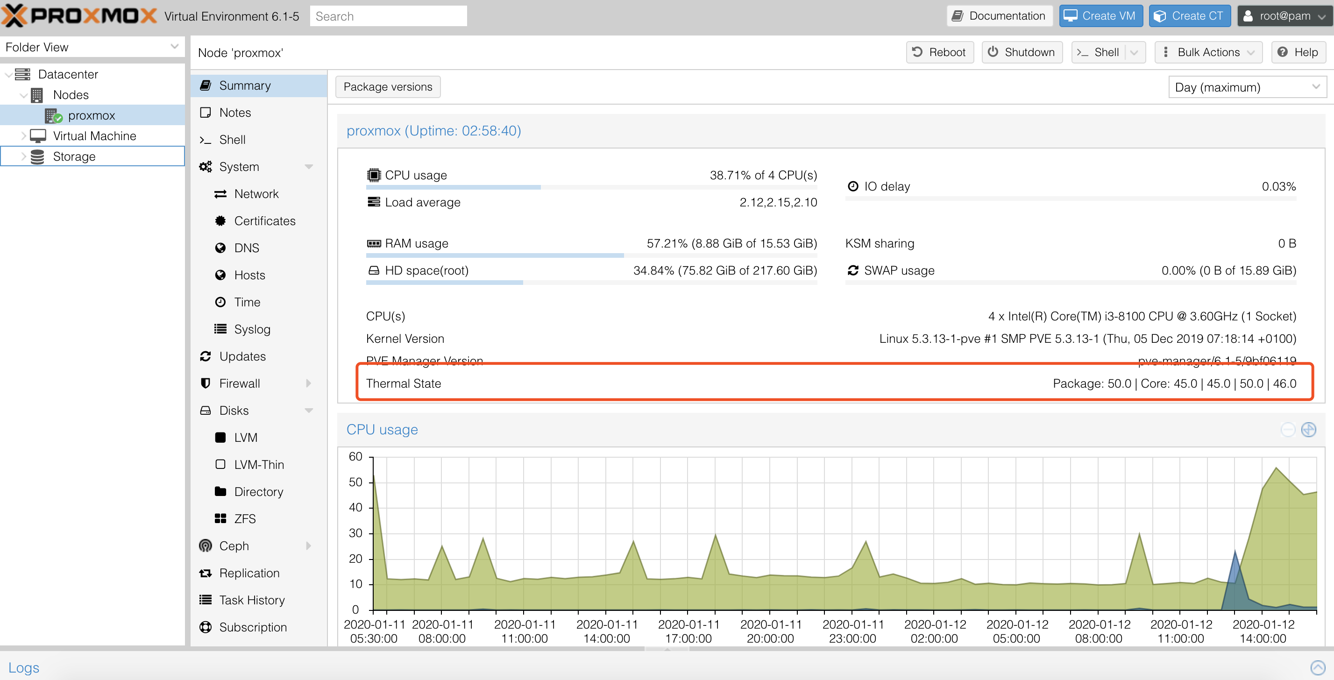Open the Shell button dropdown arrow
The image size is (1334, 680).
click(x=1134, y=52)
